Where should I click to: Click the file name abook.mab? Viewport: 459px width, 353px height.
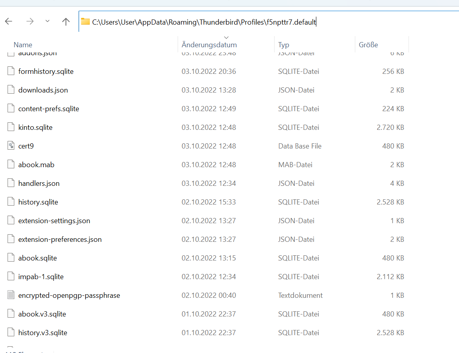36,165
